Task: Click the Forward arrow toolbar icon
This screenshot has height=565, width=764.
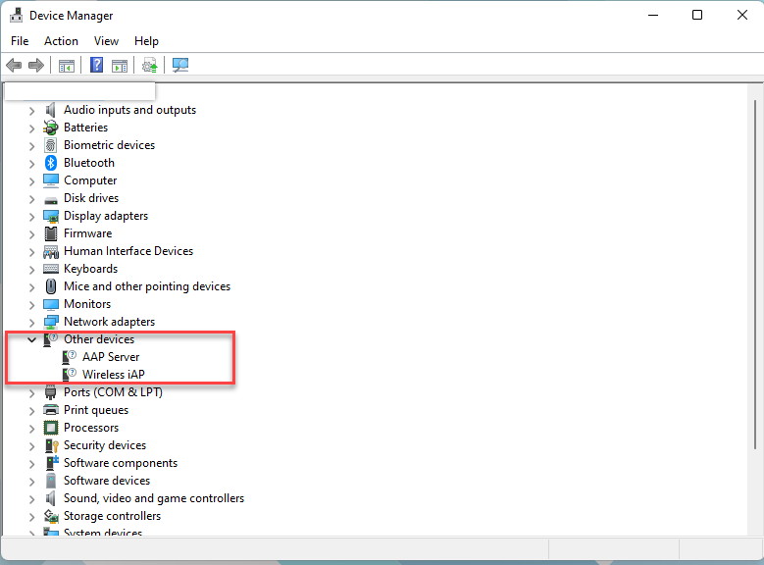Action: pyautogui.click(x=36, y=65)
